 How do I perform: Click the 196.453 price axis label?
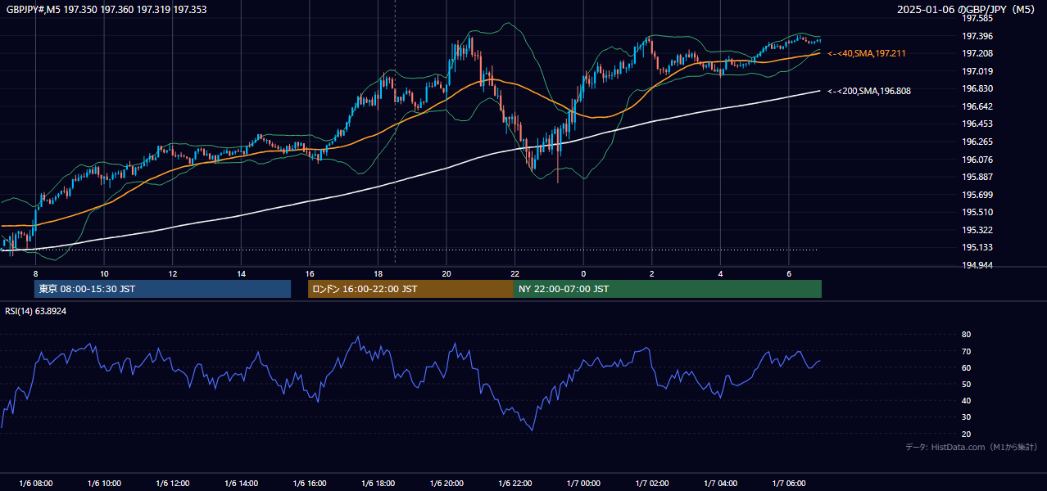(977, 124)
